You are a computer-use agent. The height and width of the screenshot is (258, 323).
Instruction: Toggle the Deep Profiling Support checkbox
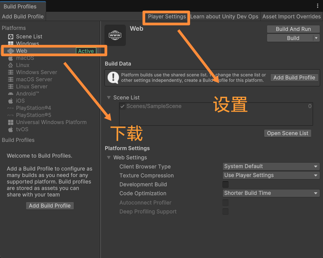pos(225,212)
